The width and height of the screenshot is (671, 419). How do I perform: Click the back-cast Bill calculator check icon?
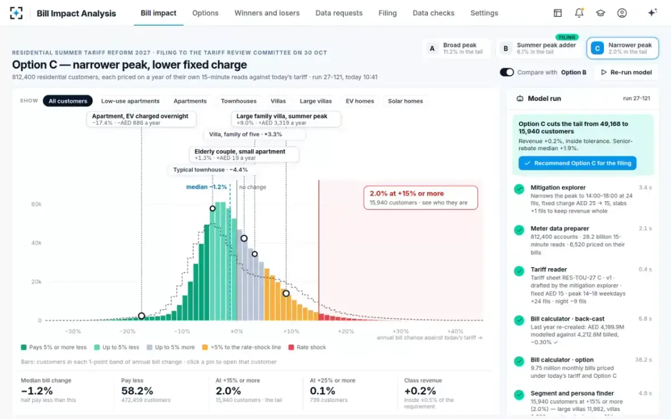(519, 321)
